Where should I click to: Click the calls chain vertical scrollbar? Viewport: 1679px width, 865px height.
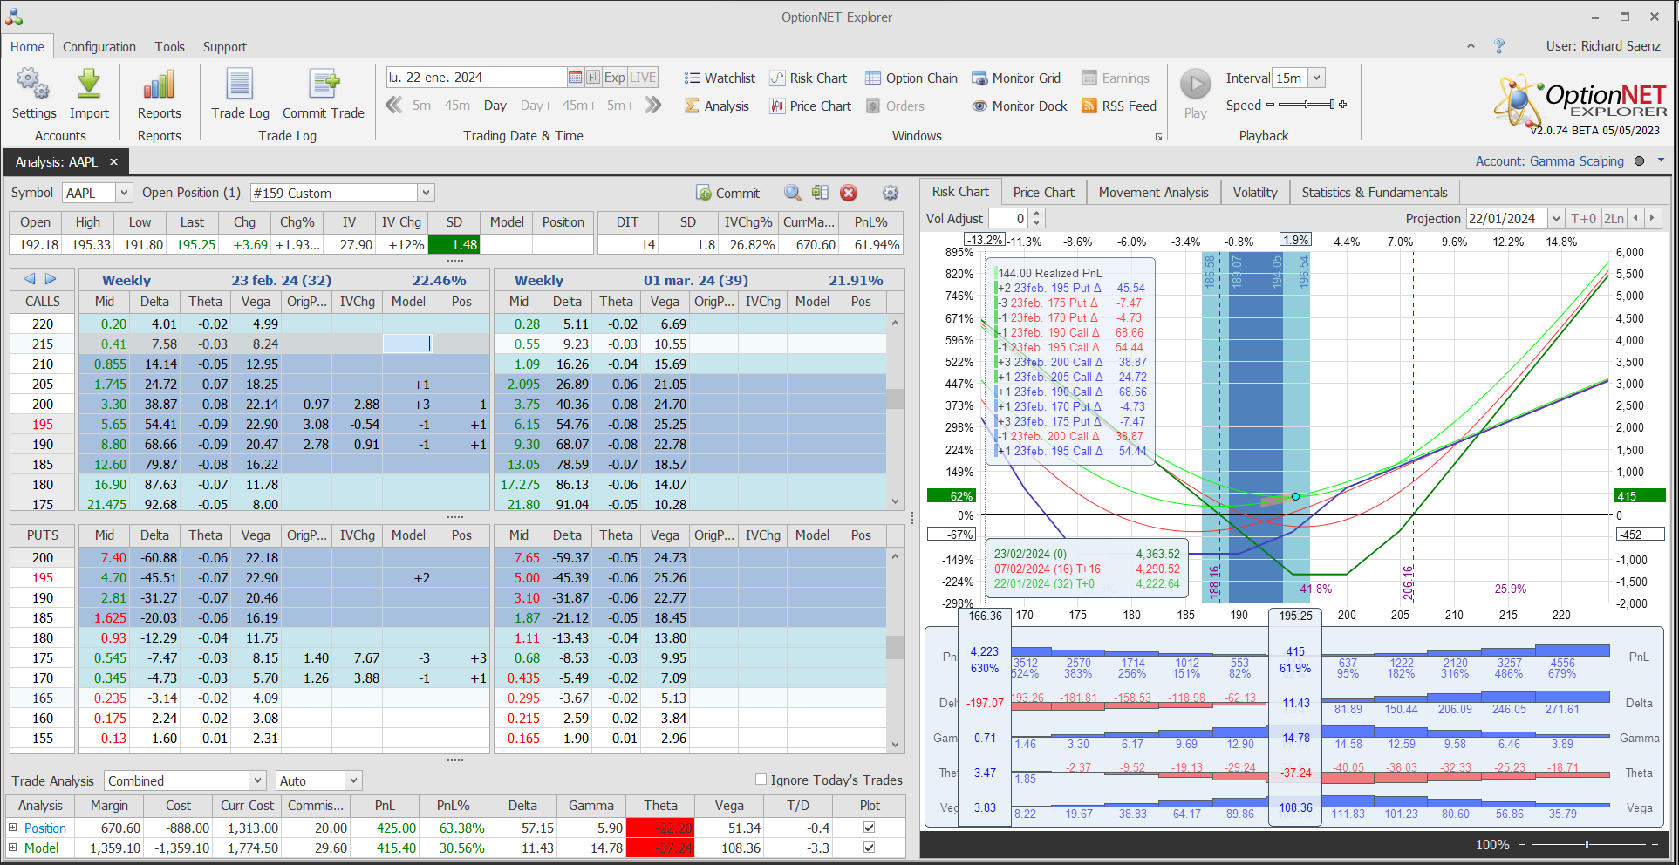coord(895,412)
